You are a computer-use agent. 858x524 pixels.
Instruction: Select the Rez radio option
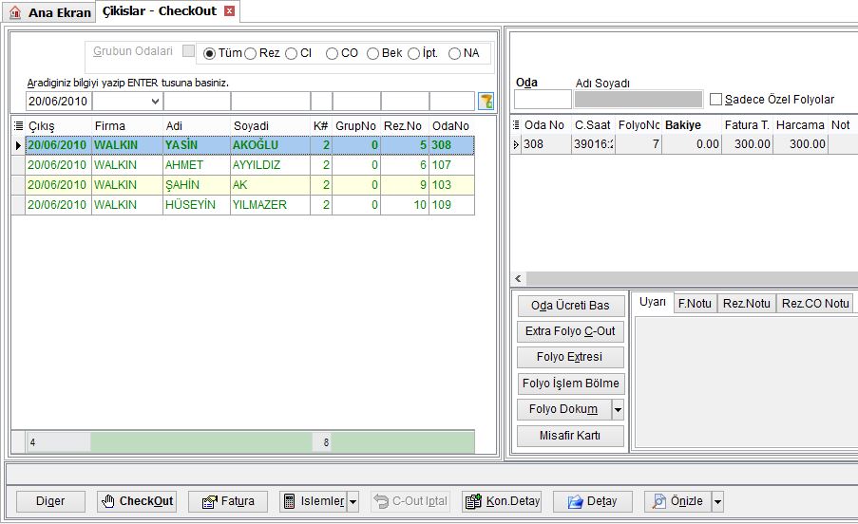tap(250, 53)
